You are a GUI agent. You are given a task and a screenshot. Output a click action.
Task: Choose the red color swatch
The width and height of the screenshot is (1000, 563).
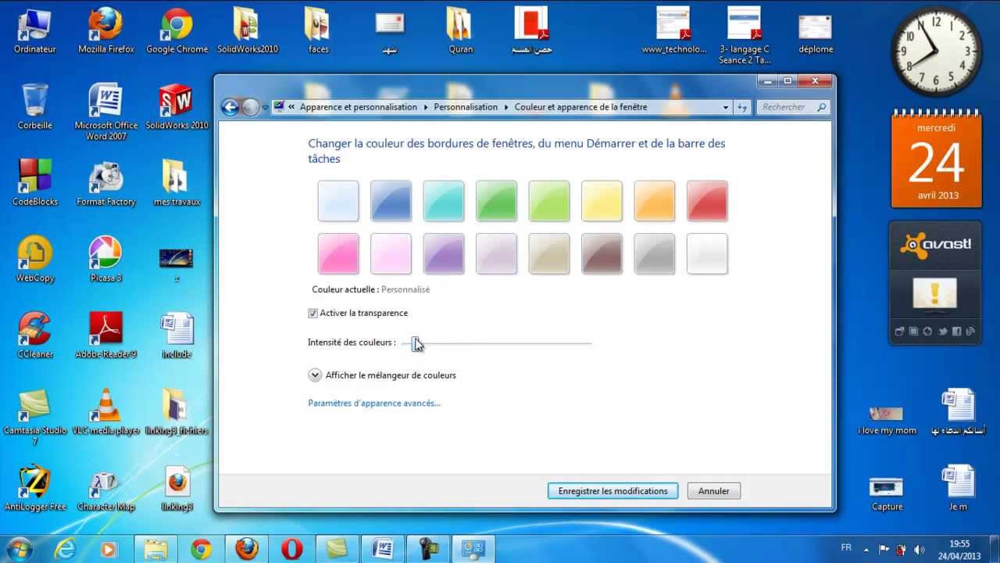[x=707, y=201]
